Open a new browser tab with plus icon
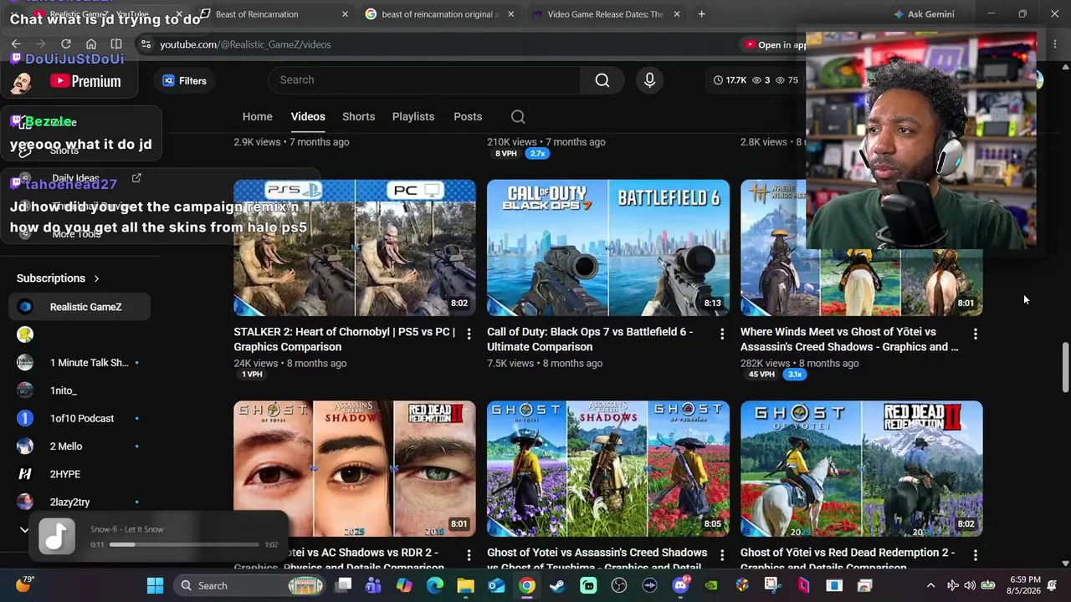This screenshot has width=1071, height=602. coord(701,14)
